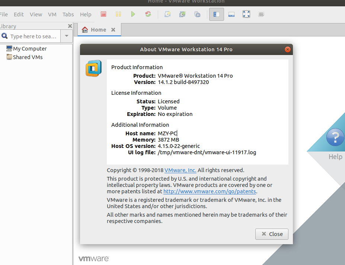Click the library search magnifier icon
The image size is (345, 265).
coord(4,36)
